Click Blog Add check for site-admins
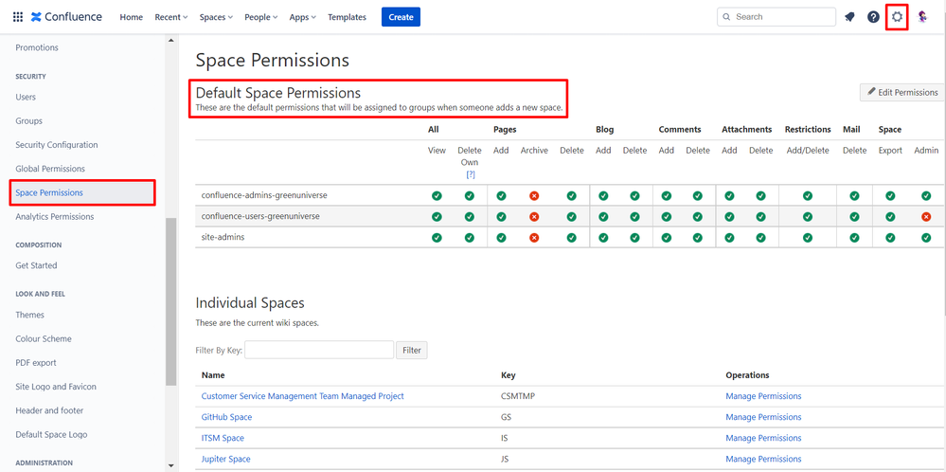Viewport: 946px width, 472px height. coord(603,238)
